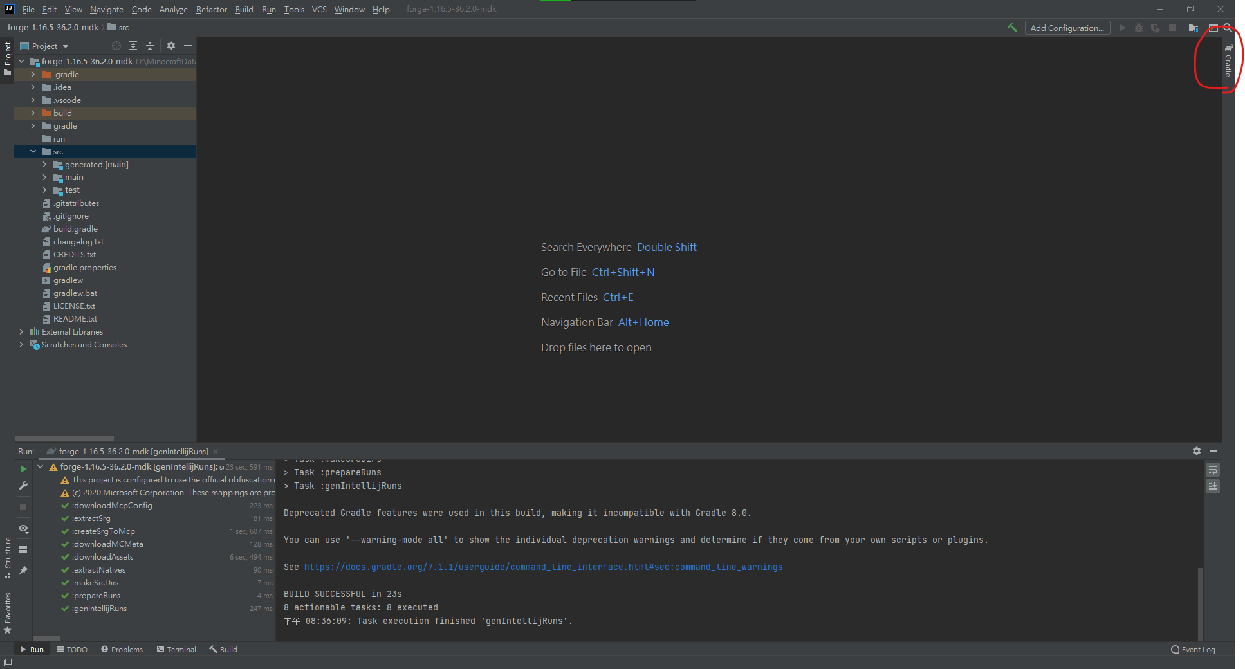Open the TODO tool window
Viewport: 1245px width, 669px height.
(x=72, y=650)
